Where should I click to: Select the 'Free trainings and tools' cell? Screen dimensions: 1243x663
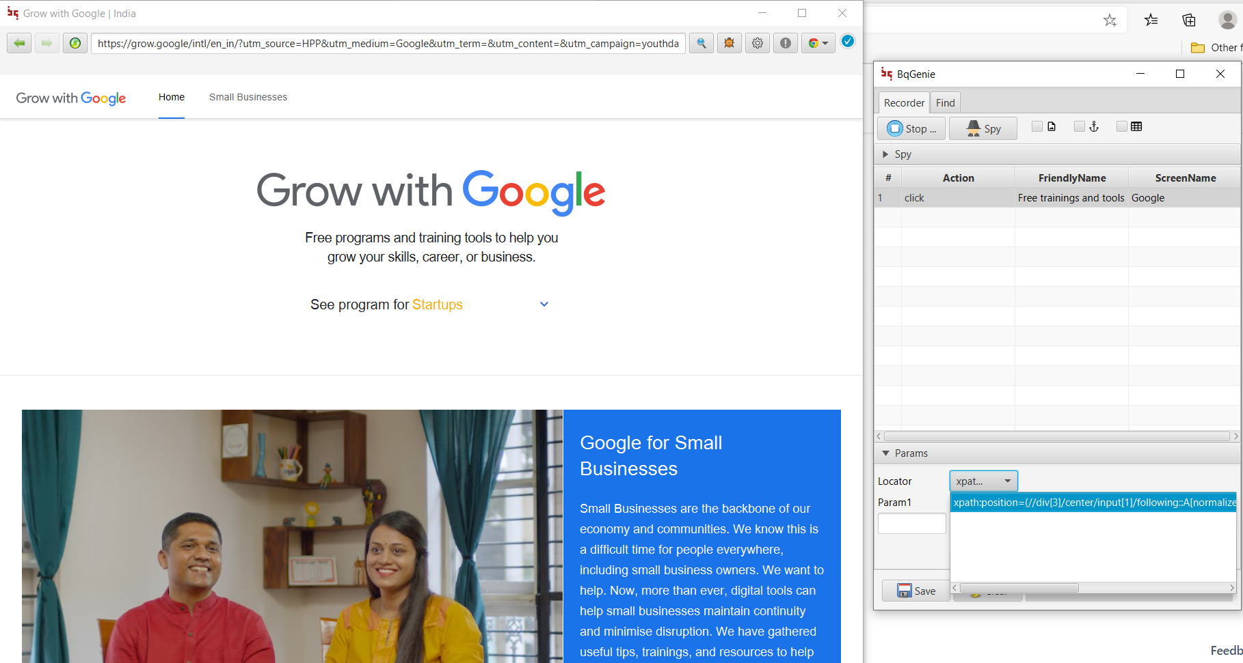point(1071,198)
